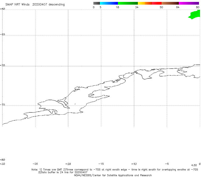Click the 'SMAP NRT Winds 20200407 descending' title
The image size is (202, 177).
pyautogui.click(x=35, y=4)
